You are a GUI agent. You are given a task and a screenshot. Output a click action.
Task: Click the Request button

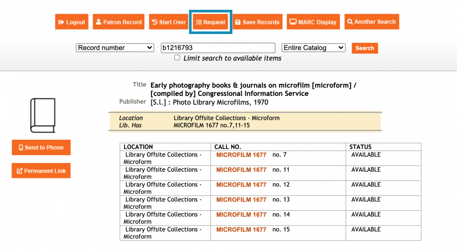[211, 22]
